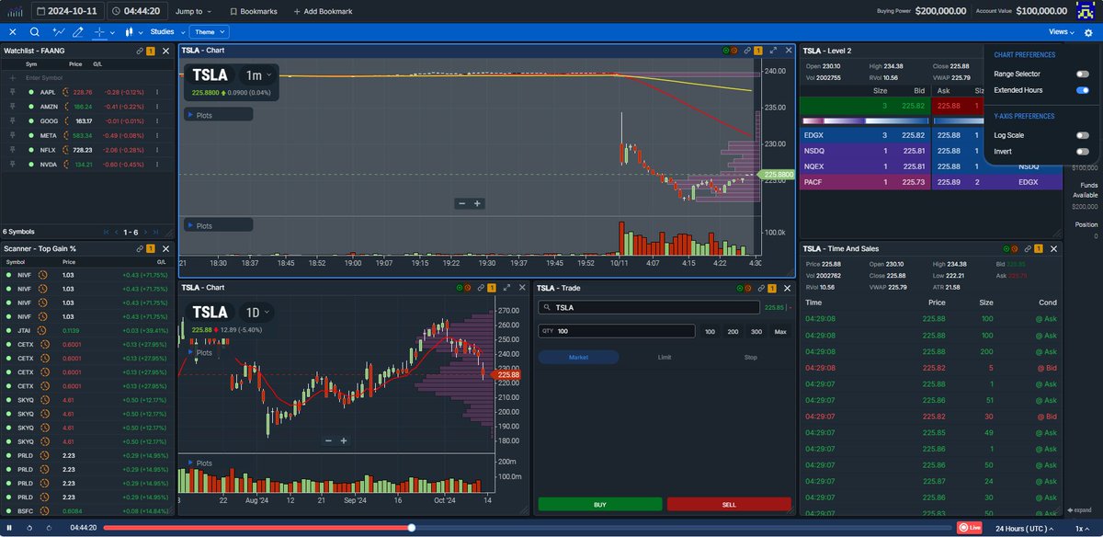This screenshot has width=1103, height=537.
Task: Select the trendline drawing tool icon
Action: [60, 31]
